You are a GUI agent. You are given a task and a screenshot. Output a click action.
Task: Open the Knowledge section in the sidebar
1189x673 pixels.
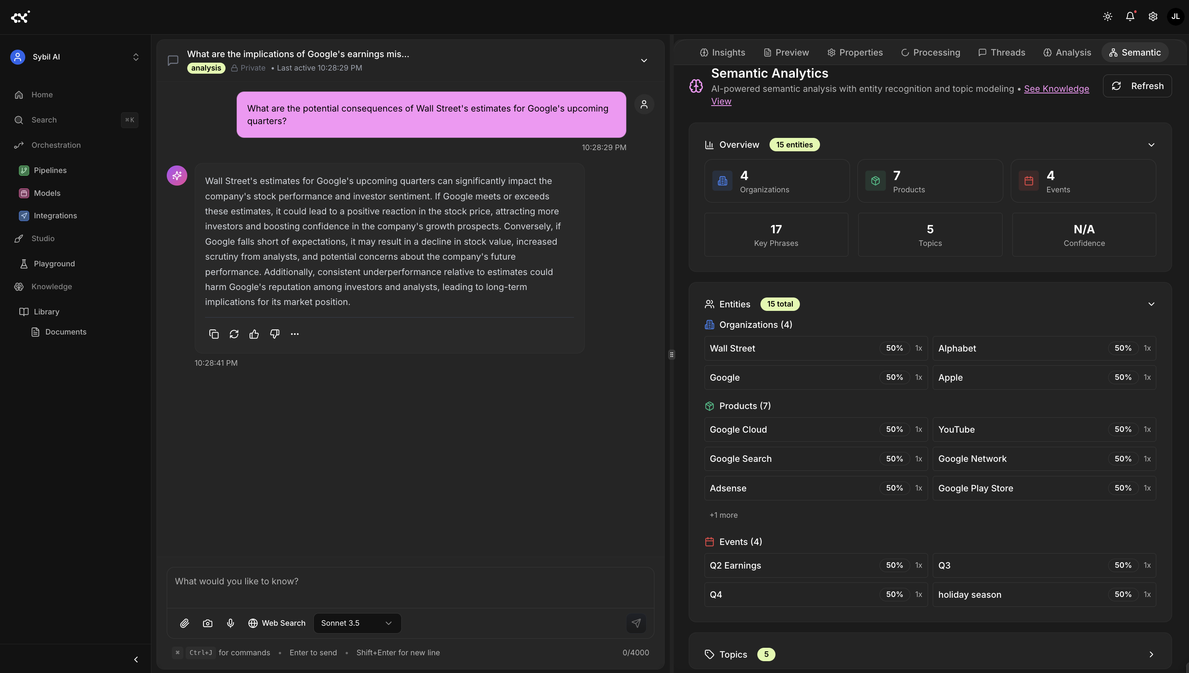tap(51, 286)
